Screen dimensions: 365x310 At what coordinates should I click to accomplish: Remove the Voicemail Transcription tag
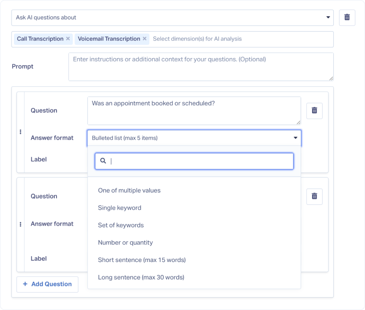point(145,39)
